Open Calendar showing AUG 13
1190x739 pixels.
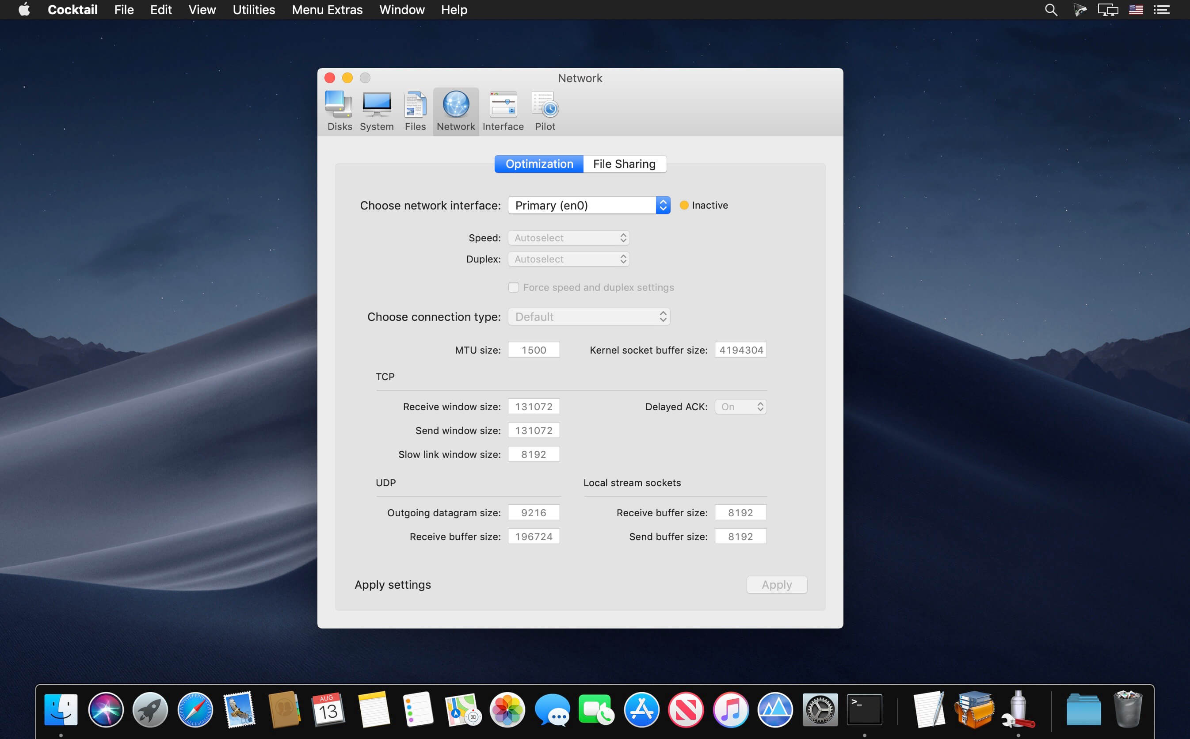pos(328,709)
